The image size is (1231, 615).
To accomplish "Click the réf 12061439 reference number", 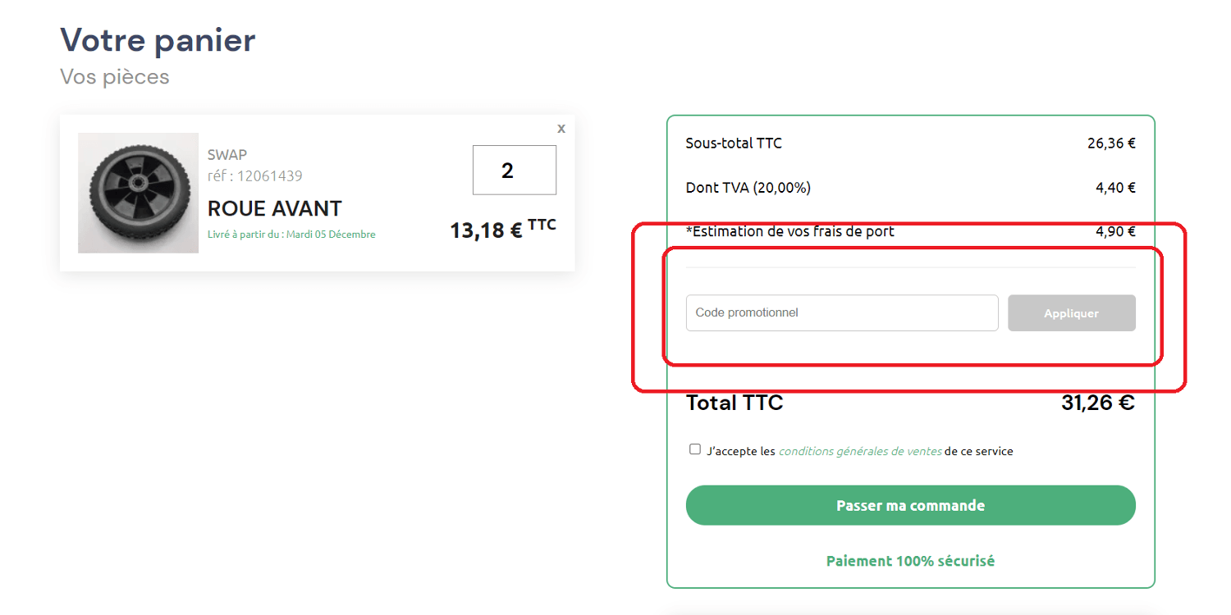I will tap(255, 175).
